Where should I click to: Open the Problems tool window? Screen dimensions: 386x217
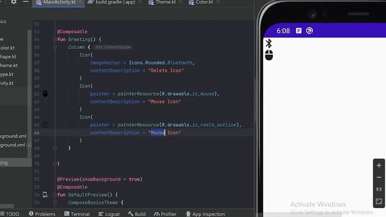42,214
